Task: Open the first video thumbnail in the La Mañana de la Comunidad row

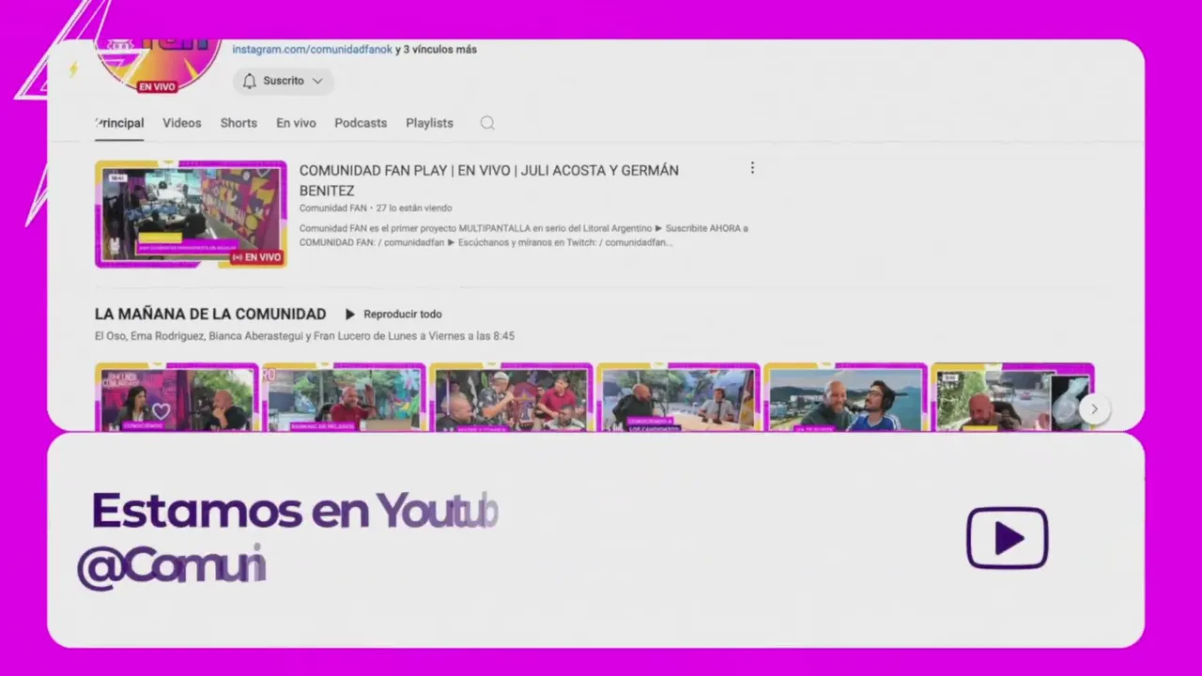Action: (x=177, y=397)
